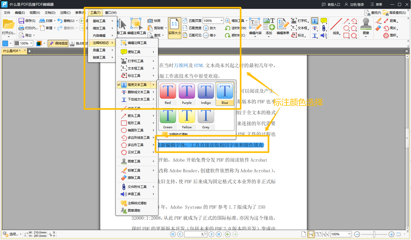Click the Distance (距离) measure icon
The image size is (411, 240).
click(x=386, y=21)
